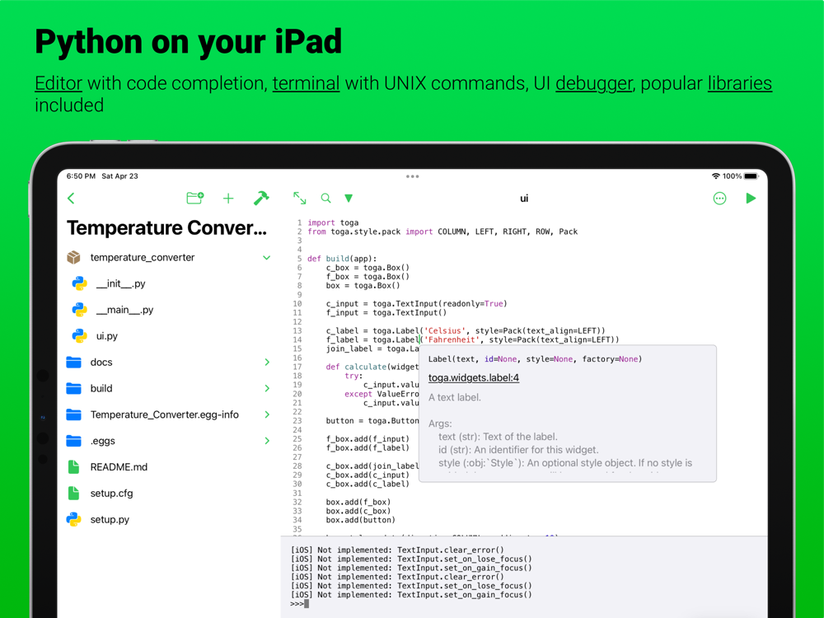Click the 'import toga' line in editor
This screenshot has height=618, width=824.
(x=333, y=222)
